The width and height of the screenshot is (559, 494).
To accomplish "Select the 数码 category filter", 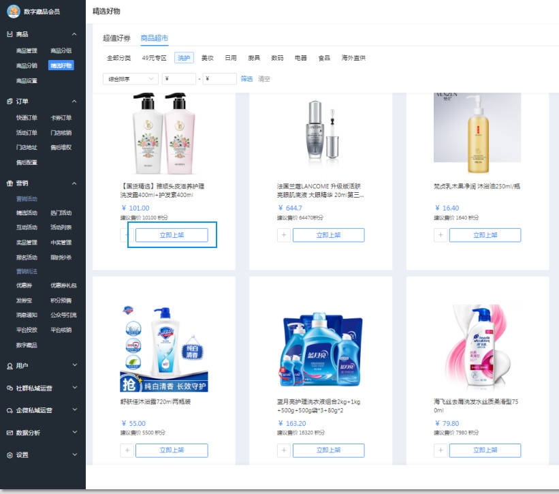I will pyautogui.click(x=277, y=58).
